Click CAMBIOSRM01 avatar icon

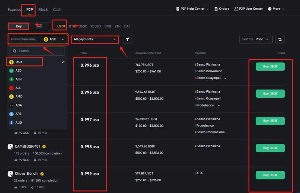point(10,147)
